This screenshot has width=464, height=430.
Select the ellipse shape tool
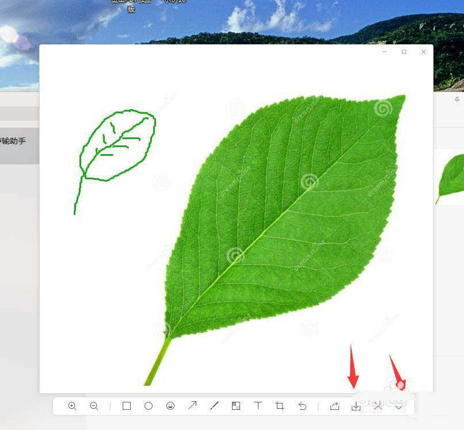149,406
